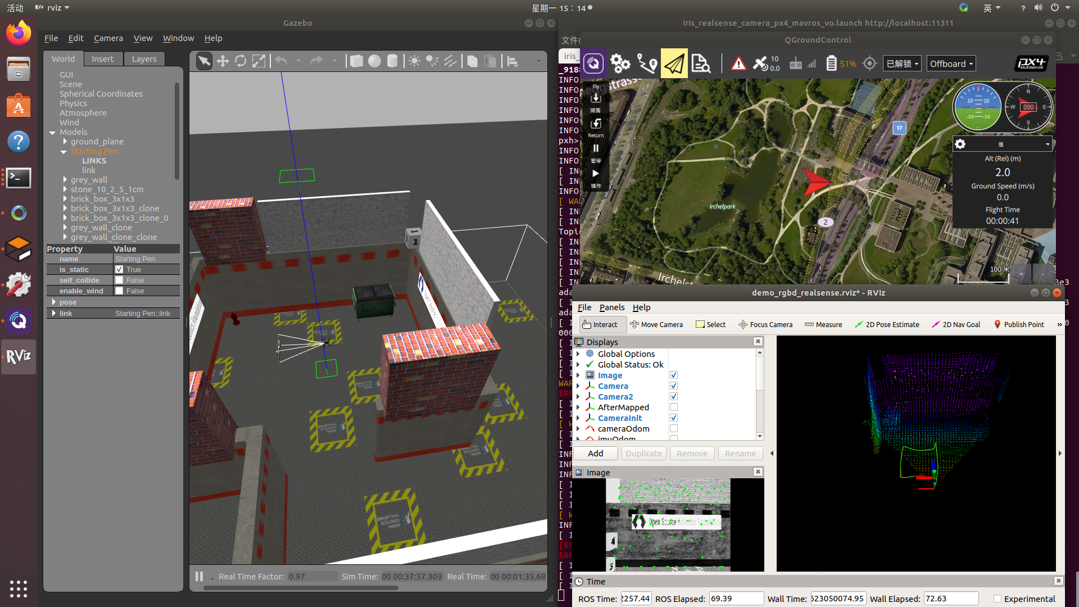Open the Fly view paper plane icon
Image resolution: width=1079 pixels, height=607 pixels.
click(674, 64)
